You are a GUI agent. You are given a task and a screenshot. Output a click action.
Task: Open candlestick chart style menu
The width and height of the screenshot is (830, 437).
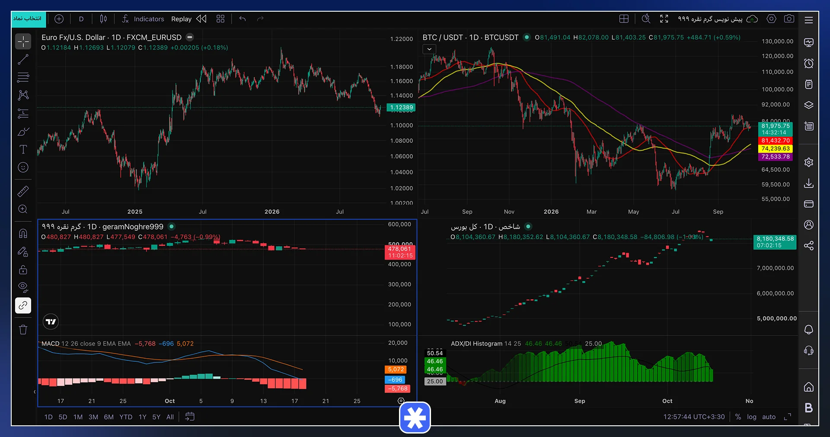coord(103,19)
